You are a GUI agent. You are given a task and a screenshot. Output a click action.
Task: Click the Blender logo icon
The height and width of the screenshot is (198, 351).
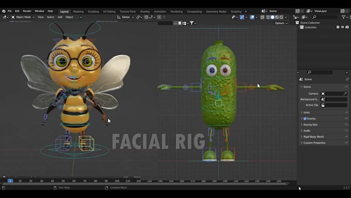4,11
